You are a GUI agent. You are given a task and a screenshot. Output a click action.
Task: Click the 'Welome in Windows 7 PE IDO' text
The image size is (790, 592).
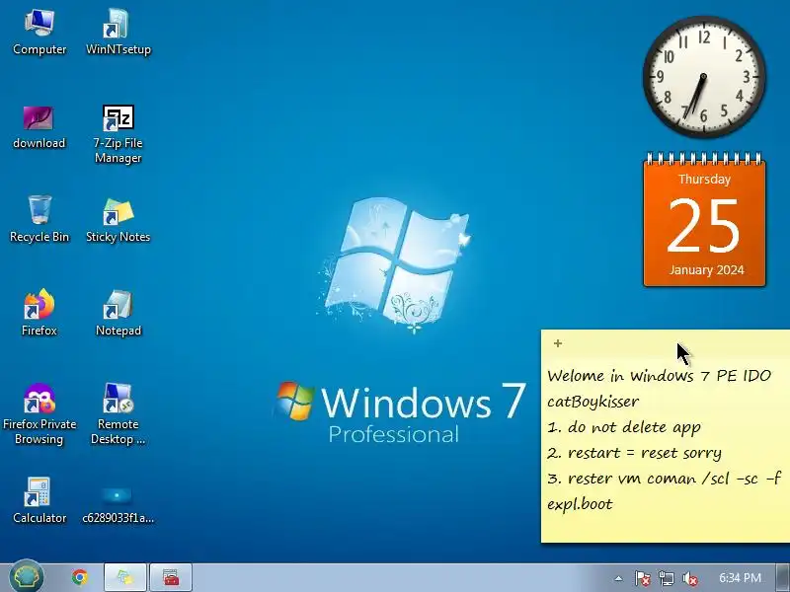pyautogui.click(x=660, y=376)
